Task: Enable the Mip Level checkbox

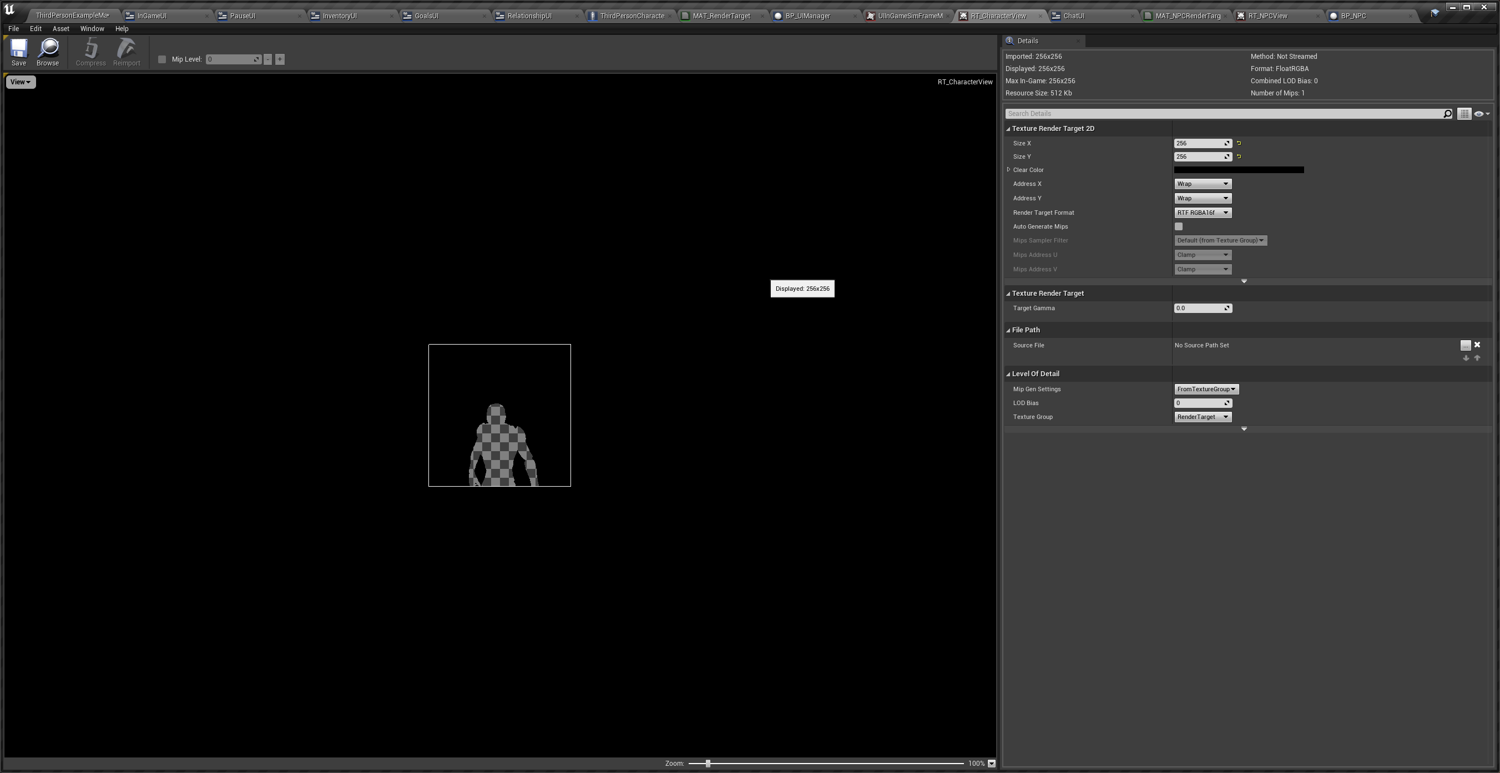Action: point(162,59)
